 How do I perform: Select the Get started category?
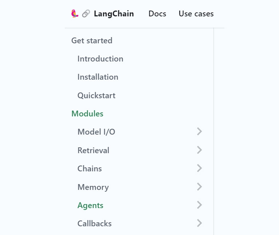(92, 40)
